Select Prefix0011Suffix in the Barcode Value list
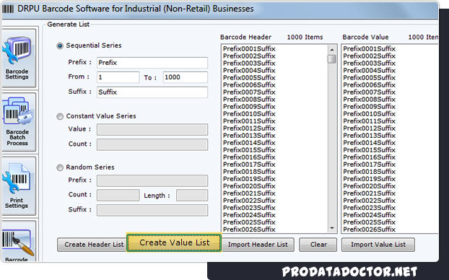The width and height of the screenshot is (449, 280). [370, 121]
